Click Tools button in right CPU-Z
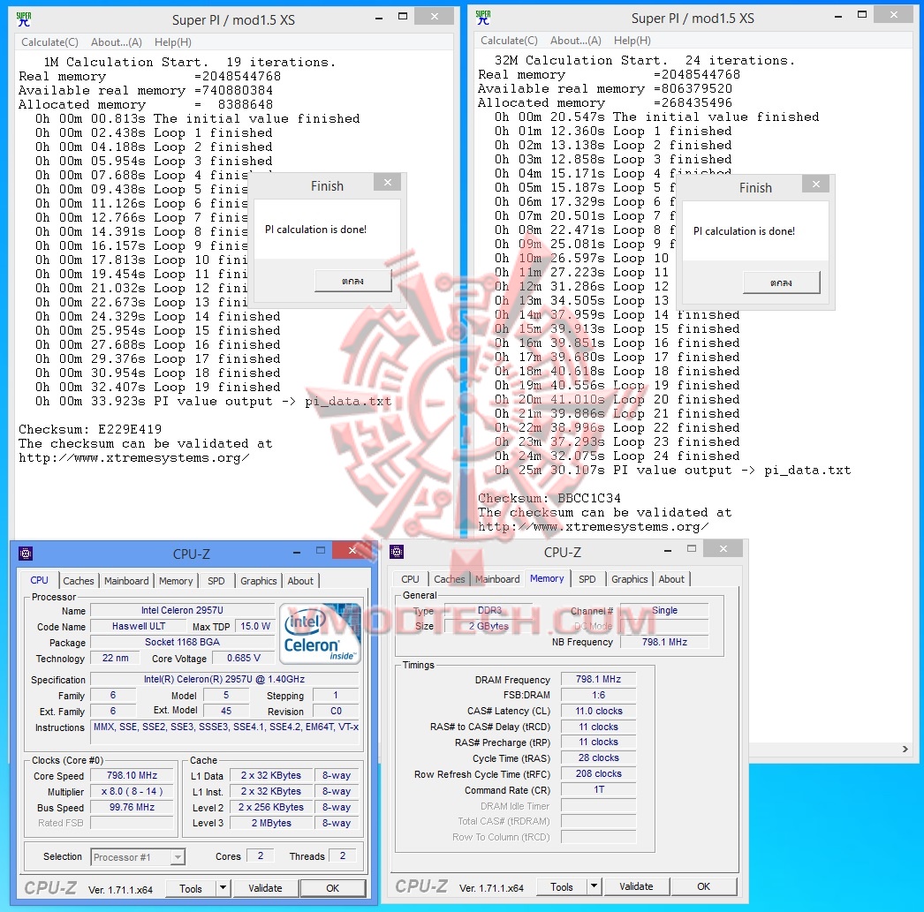The image size is (924, 912). coord(562,886)
